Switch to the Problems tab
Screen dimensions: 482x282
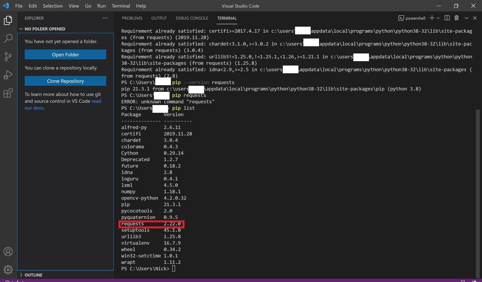coord(132,18)
